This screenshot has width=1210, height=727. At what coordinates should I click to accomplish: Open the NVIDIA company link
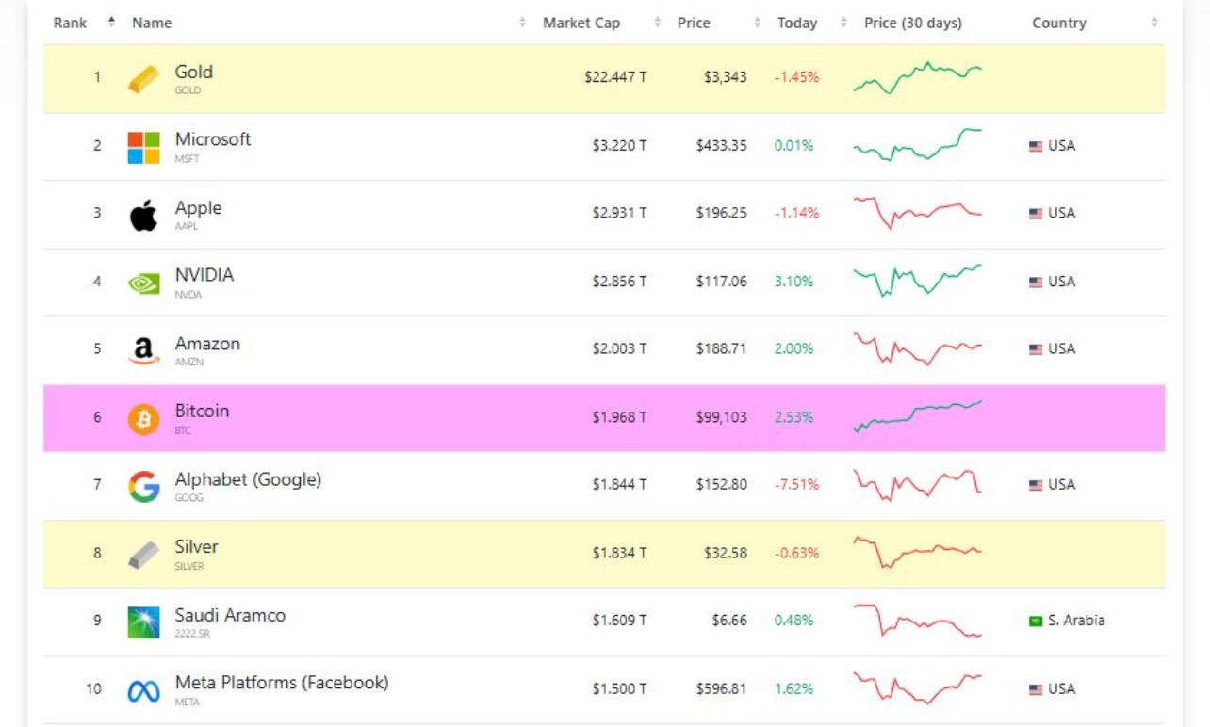(x=204, y=275)
